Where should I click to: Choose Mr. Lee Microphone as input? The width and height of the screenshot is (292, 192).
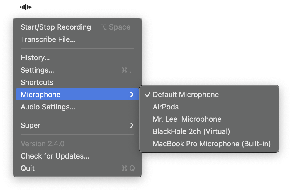click(187, 119)
